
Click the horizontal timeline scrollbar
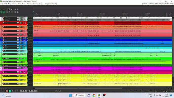coord(78,88)
